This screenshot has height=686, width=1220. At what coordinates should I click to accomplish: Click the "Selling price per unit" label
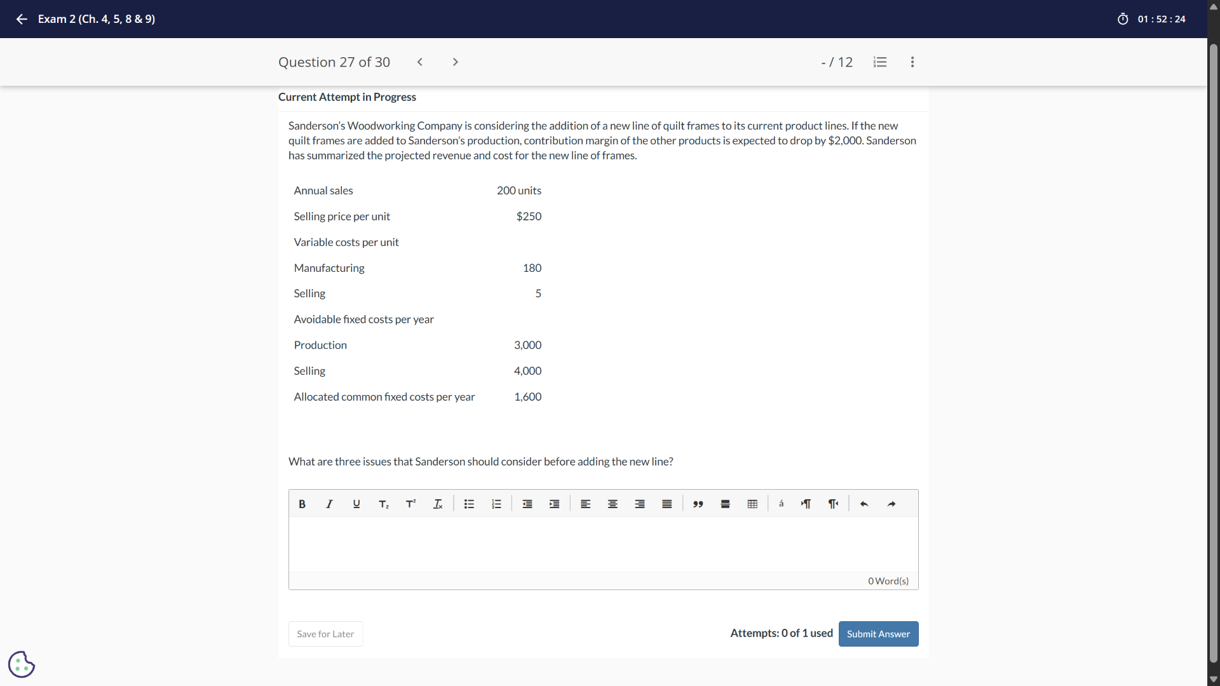click(342, 217)
